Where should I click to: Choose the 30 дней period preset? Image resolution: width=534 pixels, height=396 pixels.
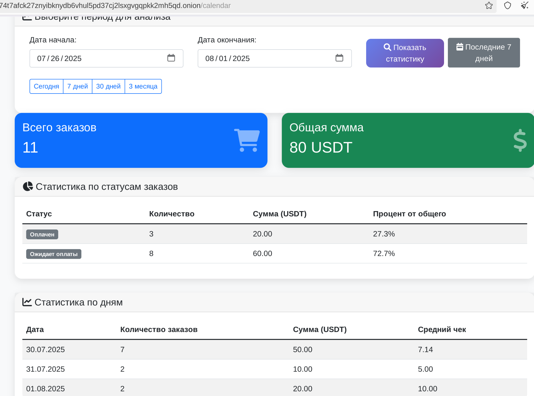(x=108, y=86)
